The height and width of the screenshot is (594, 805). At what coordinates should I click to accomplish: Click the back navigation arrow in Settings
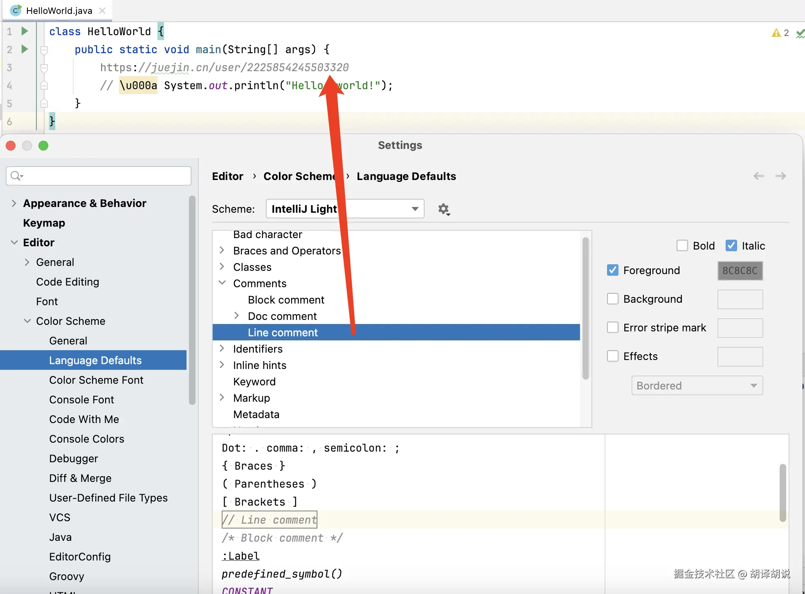[758, 176]
